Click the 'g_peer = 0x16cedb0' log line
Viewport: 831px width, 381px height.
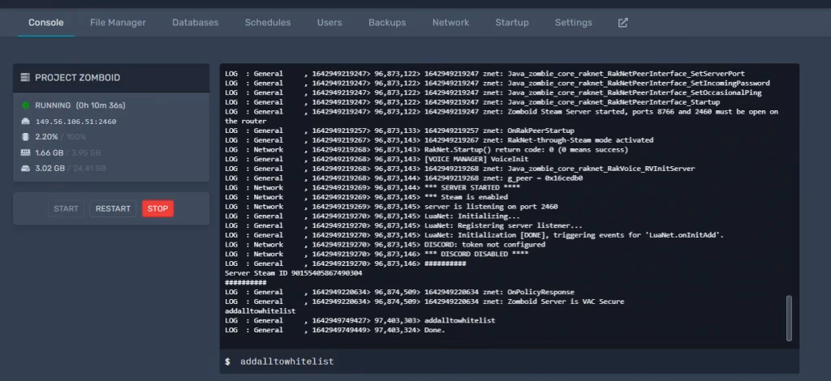(404, 178)
